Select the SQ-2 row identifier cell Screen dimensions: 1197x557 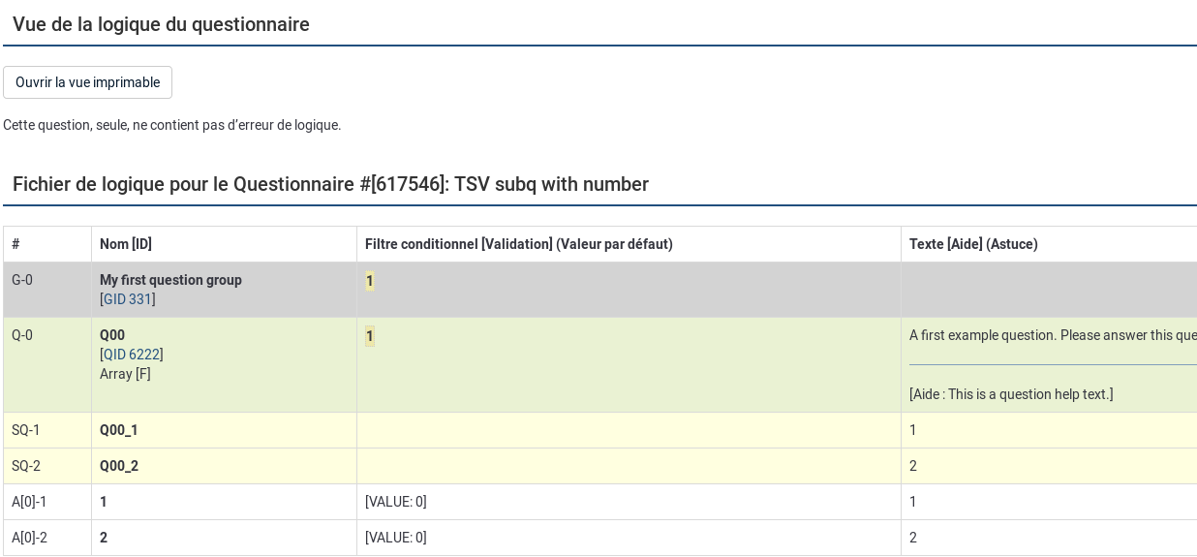pyautogui.click(x=26, y=466)
